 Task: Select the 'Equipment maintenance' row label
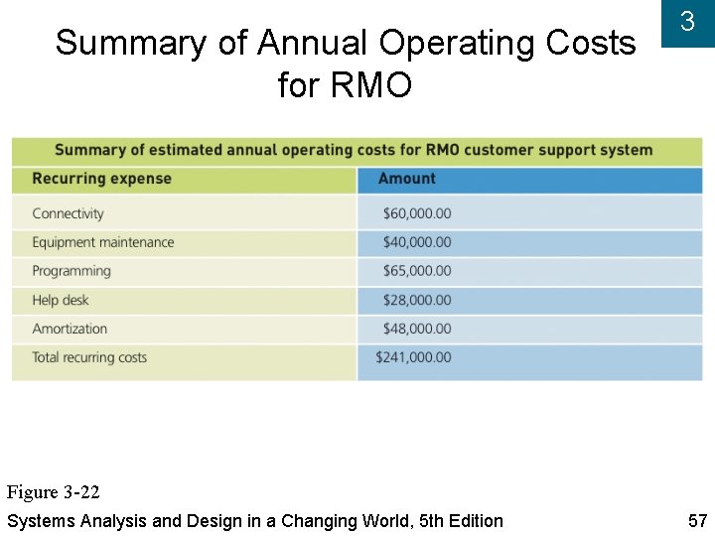coord(103,242)
